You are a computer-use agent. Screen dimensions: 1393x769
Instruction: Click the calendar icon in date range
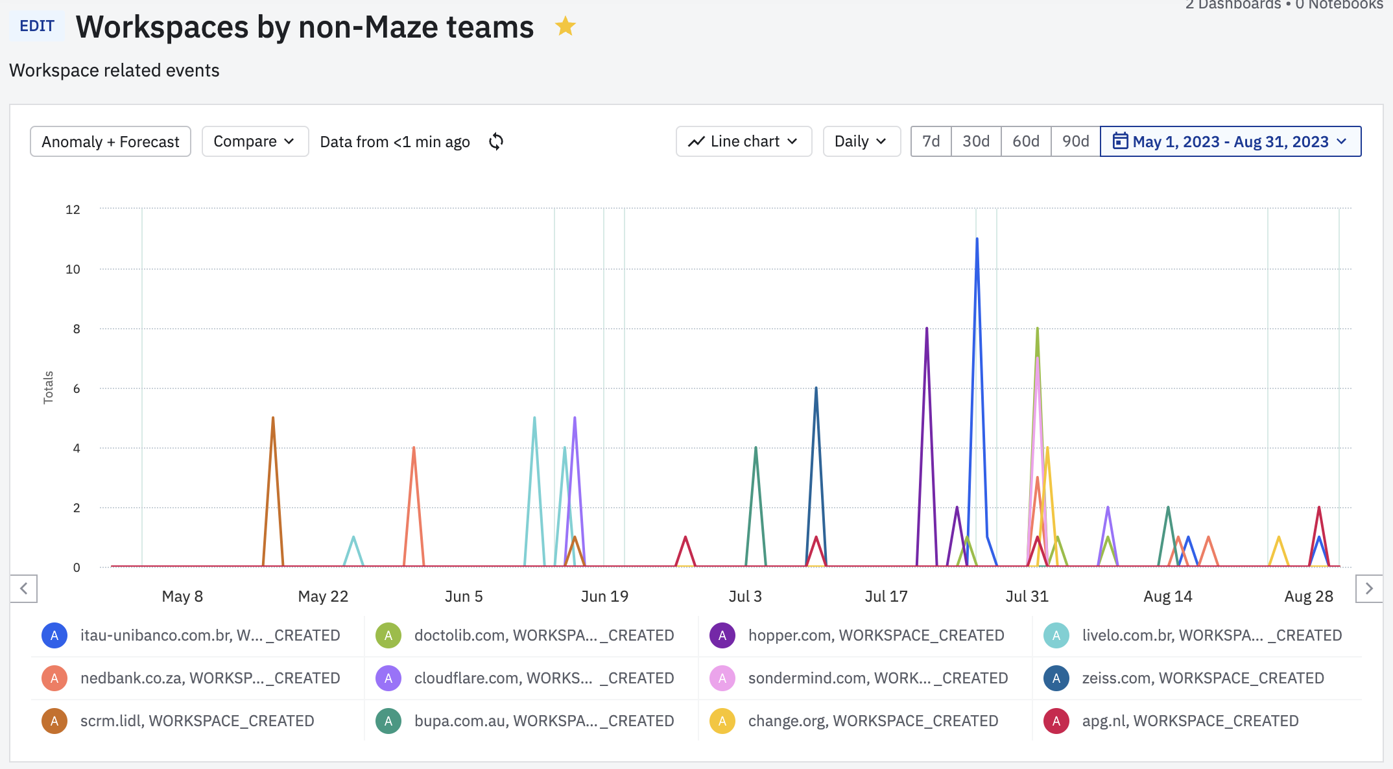[x=1120, y=141]
